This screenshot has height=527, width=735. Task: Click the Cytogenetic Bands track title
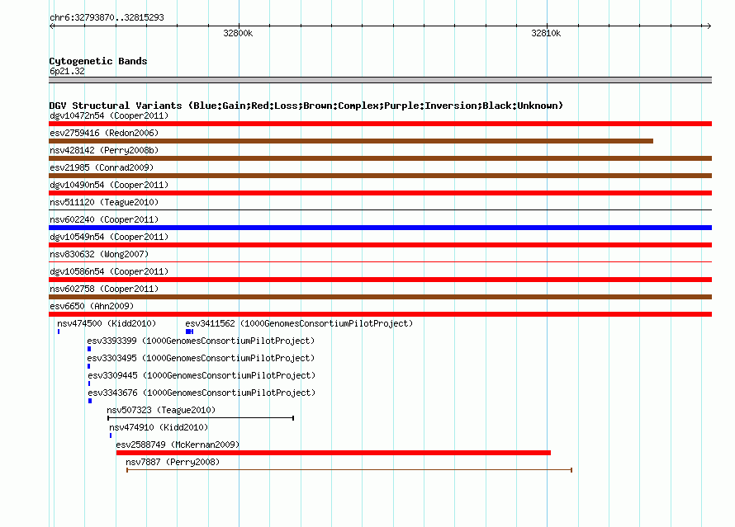[98, 61]
